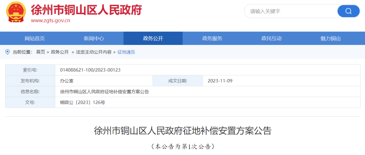Click the date 2023-11-09
The width and height of the screenshot is (365, 155).
(x=220, y=81)
